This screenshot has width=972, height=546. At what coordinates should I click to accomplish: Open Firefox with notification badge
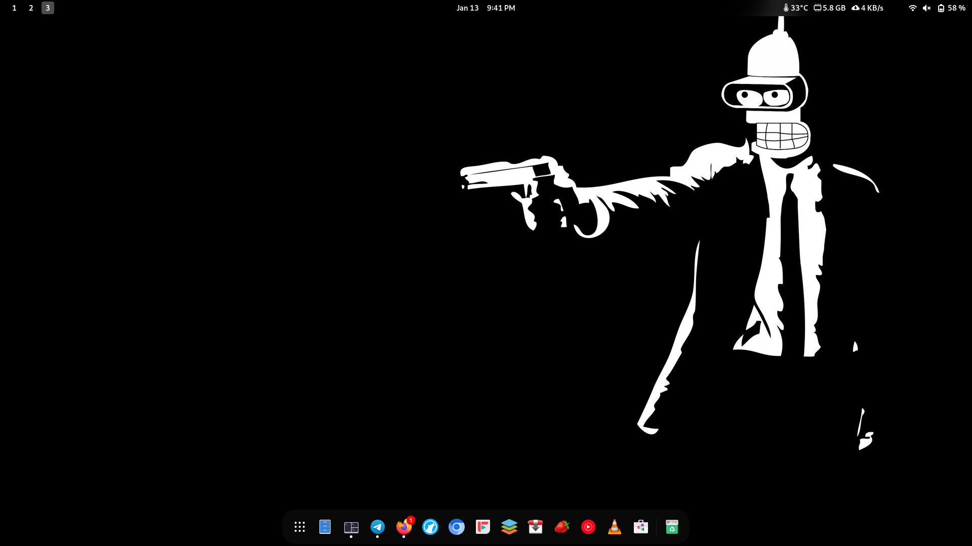point(404,527)
